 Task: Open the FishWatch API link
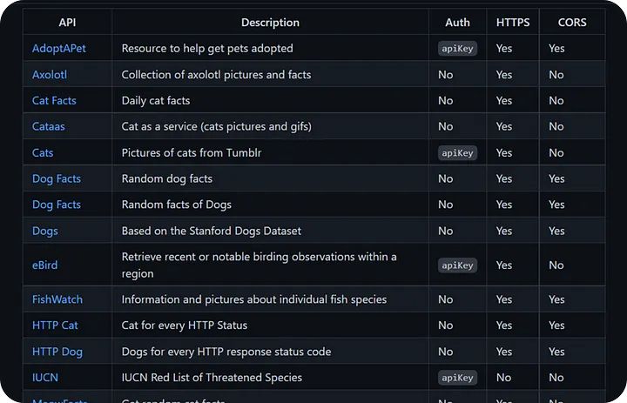(57, 299)
